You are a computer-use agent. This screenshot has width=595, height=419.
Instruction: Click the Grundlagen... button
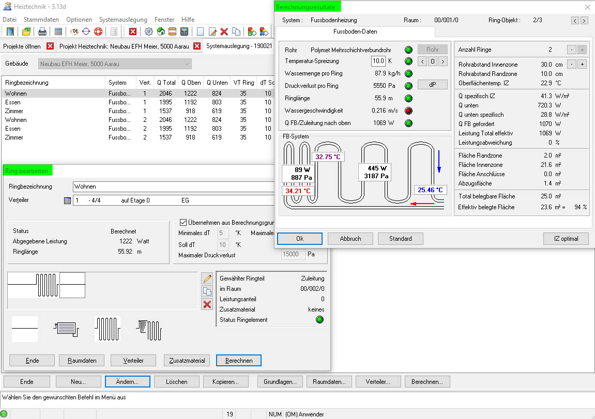click(280, 381)
